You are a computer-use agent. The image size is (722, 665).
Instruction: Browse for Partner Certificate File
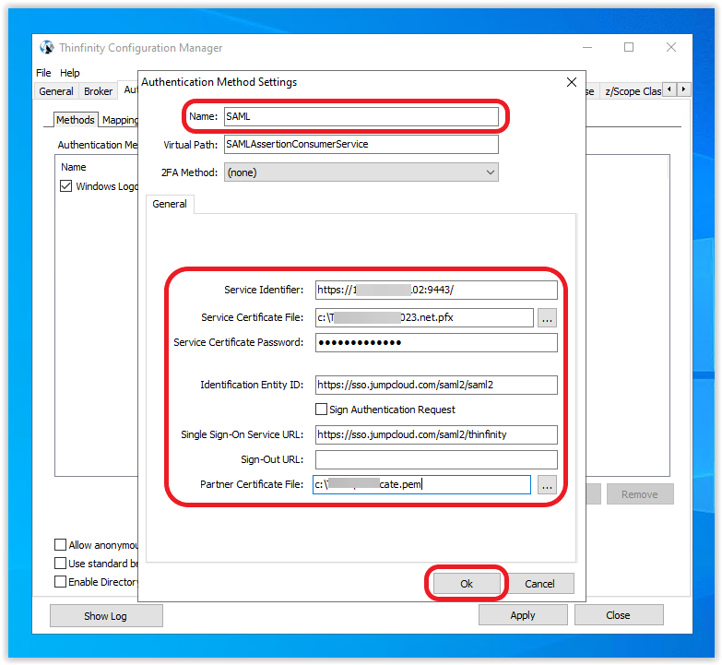[547, 485]
